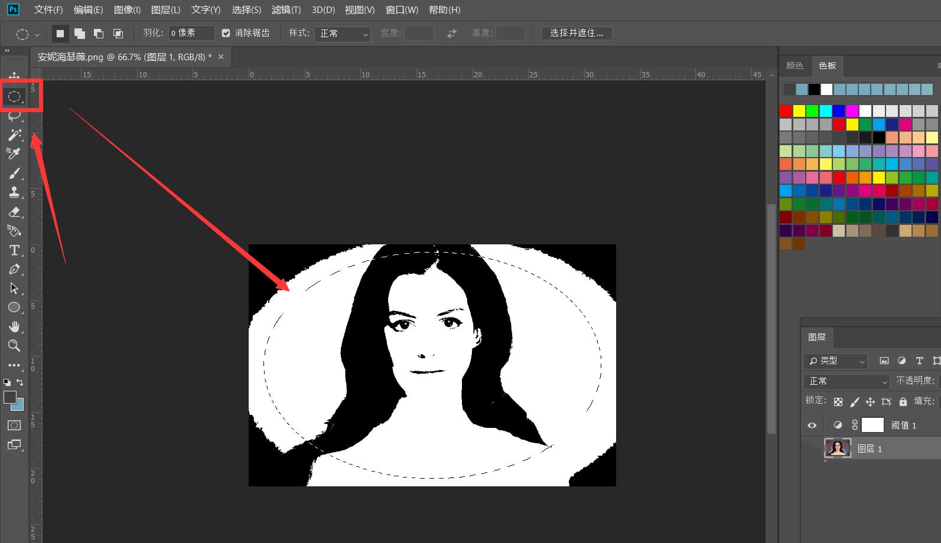Viewport: 941px width, 543px height.
Task: Toggle lock transparent pixels
Action: [x=838, y=402]
